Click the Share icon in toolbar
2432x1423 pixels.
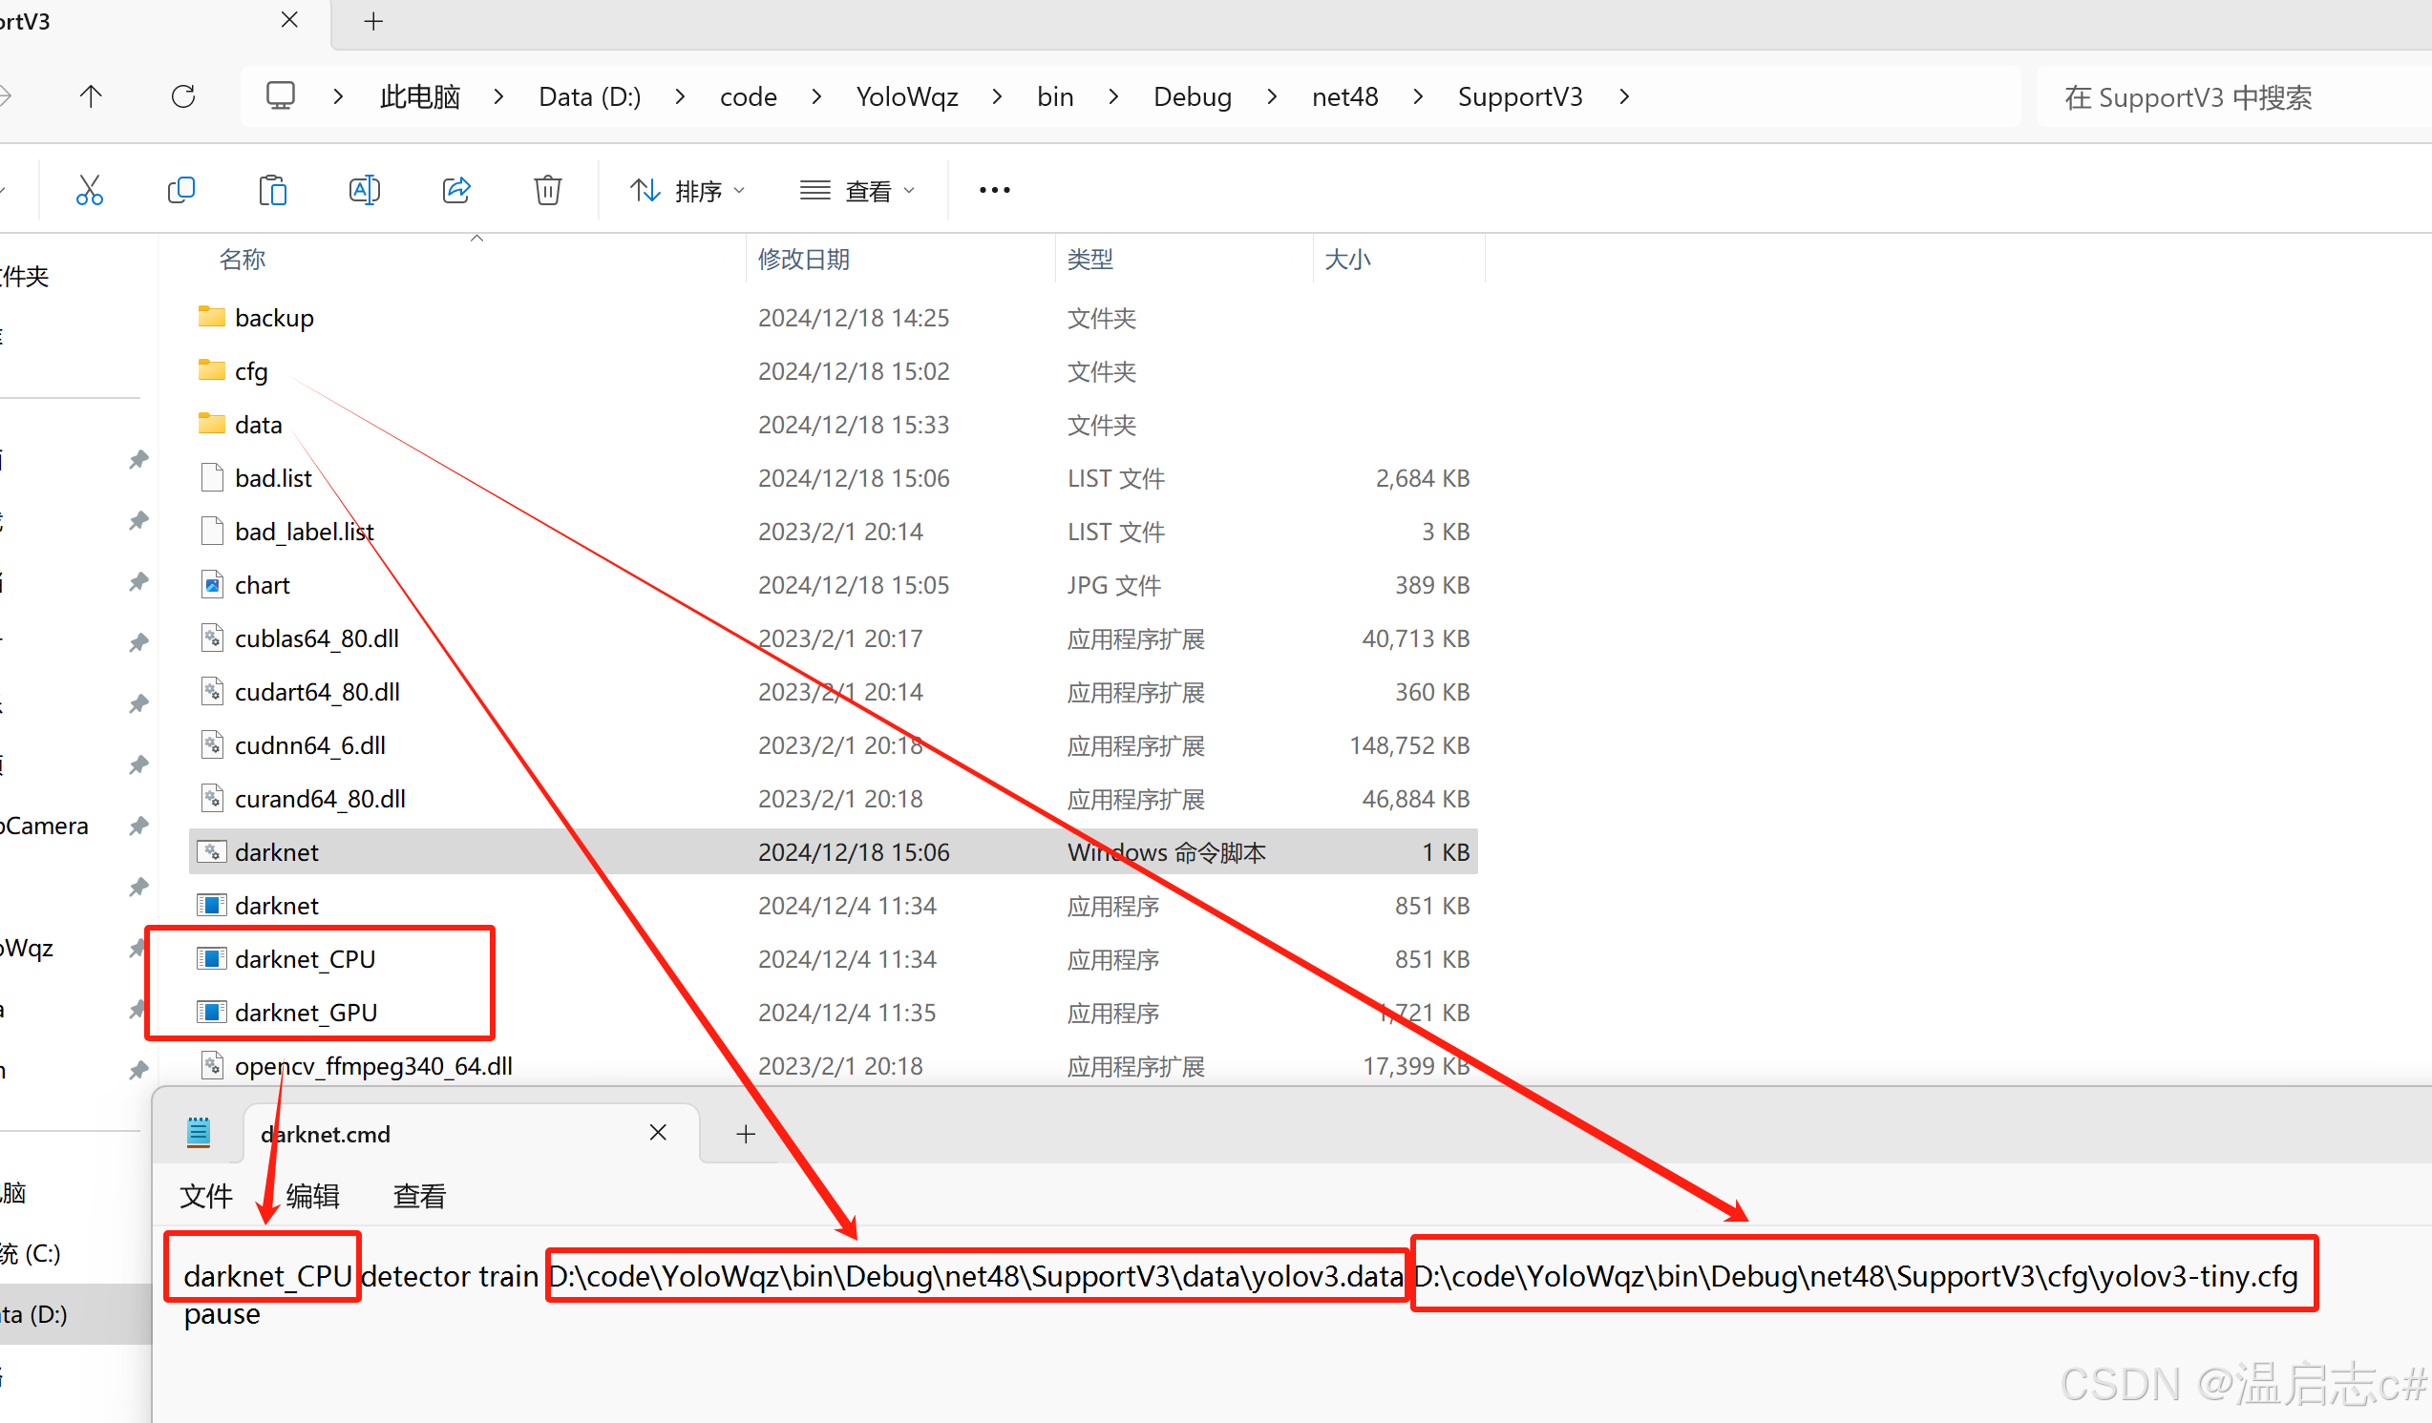(x=455, y=190)
